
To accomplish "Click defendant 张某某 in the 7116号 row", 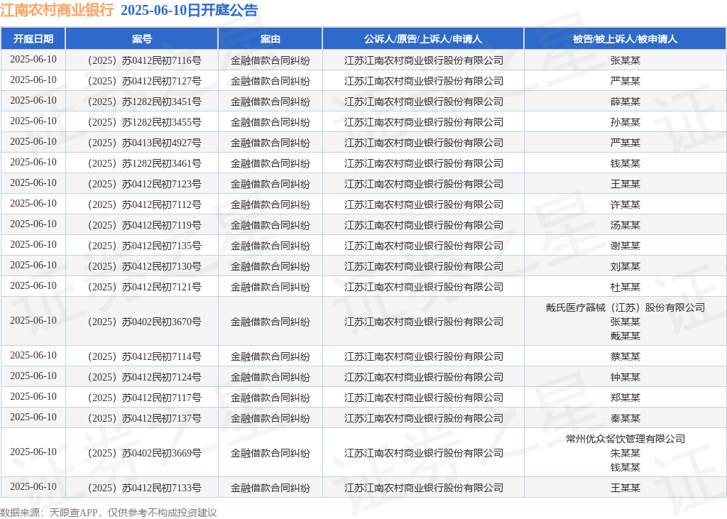I will point(625,60).
